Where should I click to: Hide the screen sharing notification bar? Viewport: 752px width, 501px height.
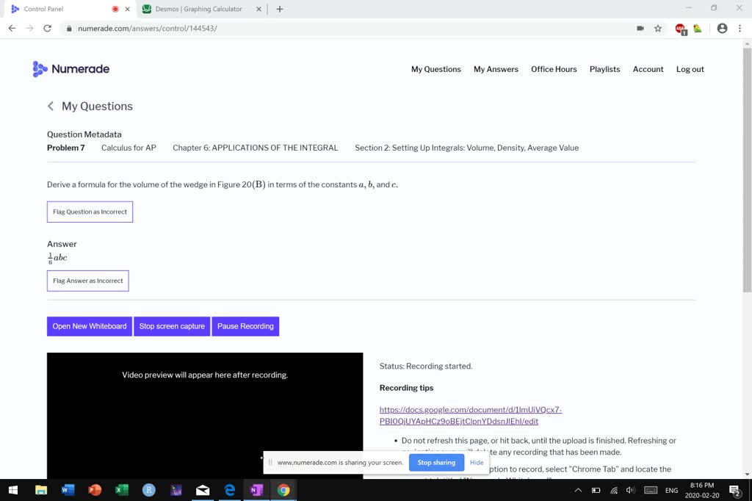click(x=477, y=462)
